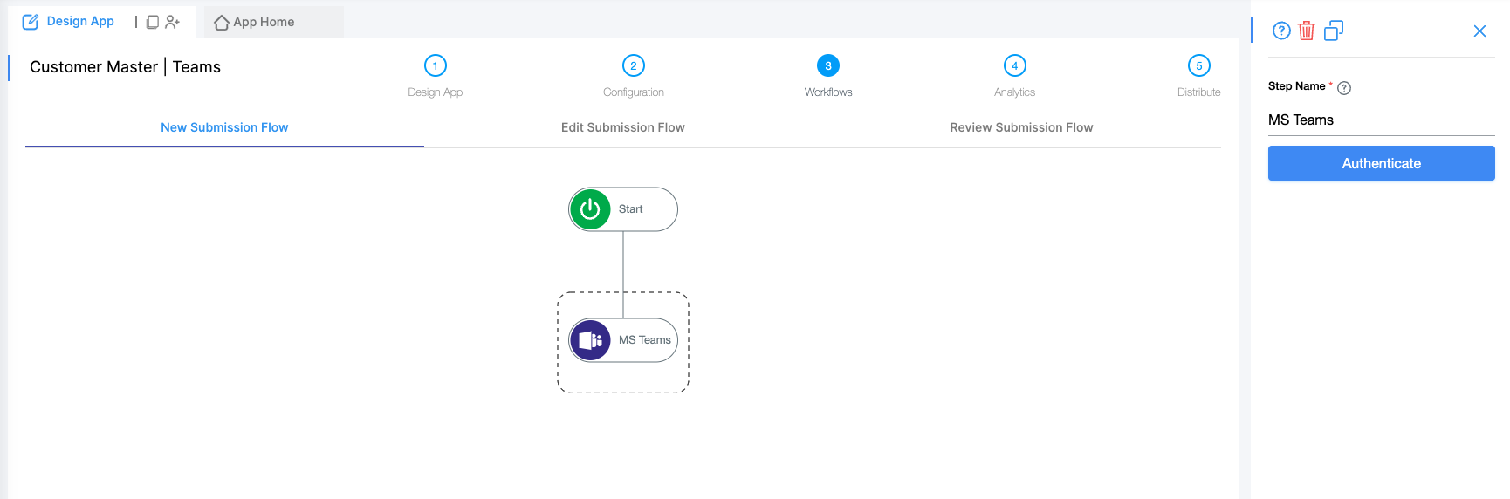Go to step 2 Configuration

tap(634, 65)
